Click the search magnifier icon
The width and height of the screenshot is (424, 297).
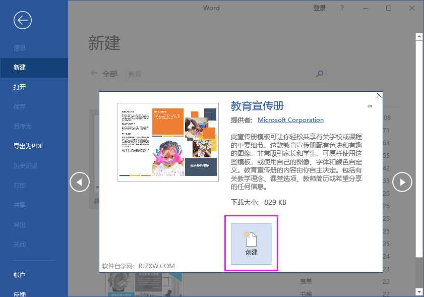(320, 74)
